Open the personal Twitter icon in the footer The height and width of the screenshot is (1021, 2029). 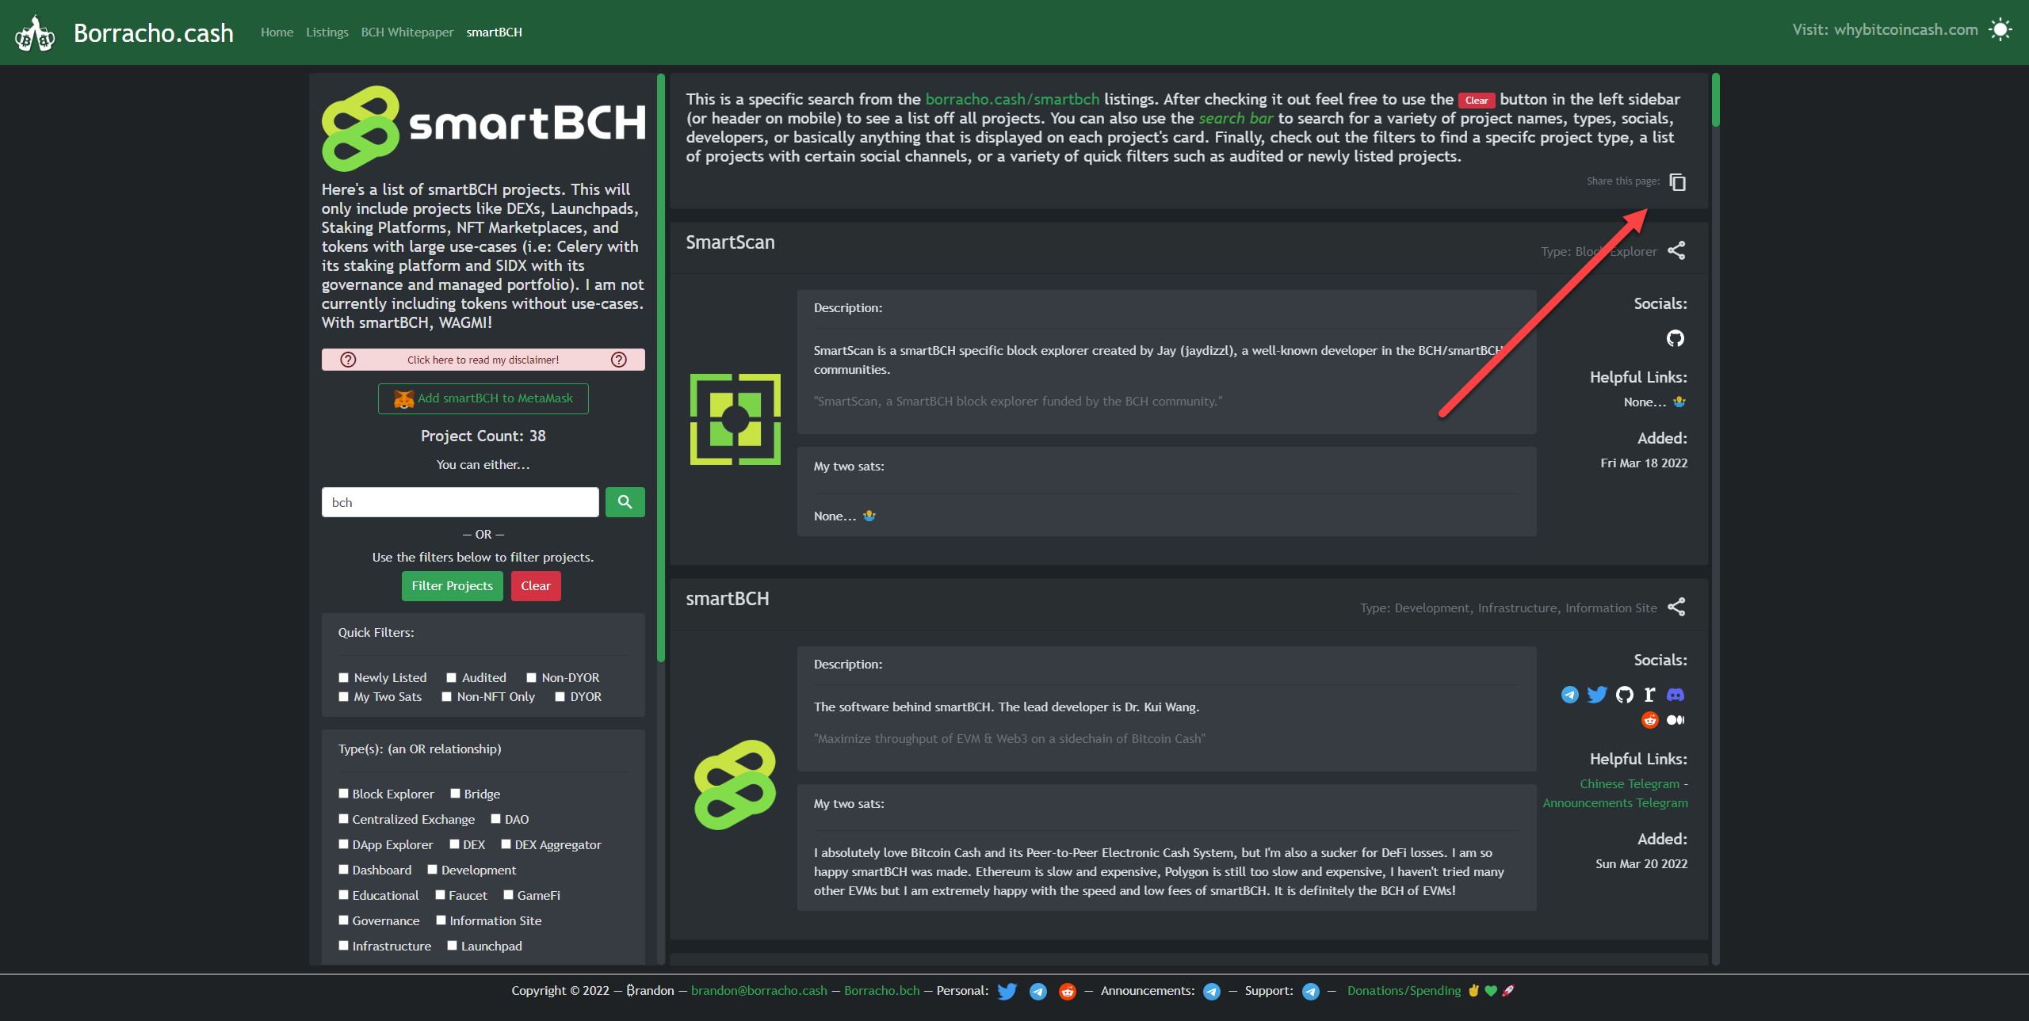point(1007,992)
